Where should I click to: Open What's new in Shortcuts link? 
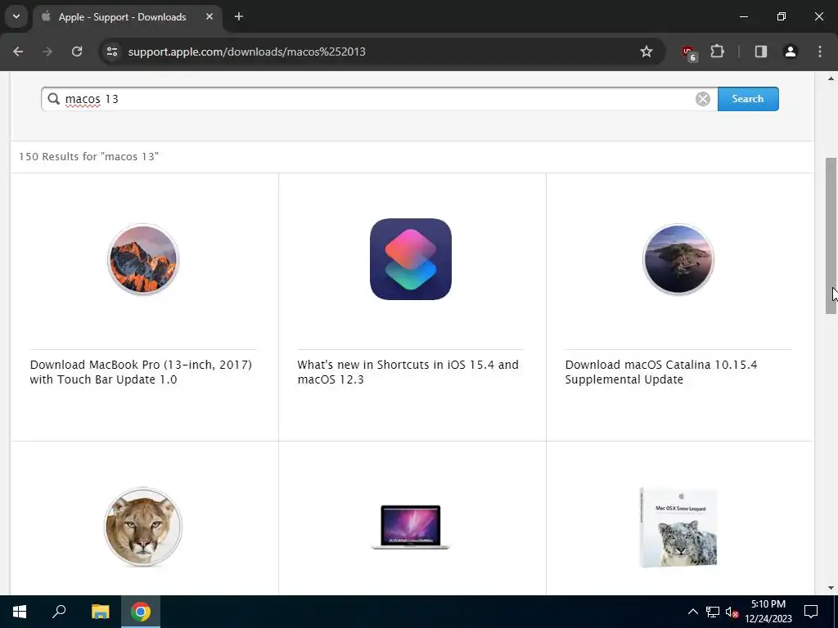408,372
